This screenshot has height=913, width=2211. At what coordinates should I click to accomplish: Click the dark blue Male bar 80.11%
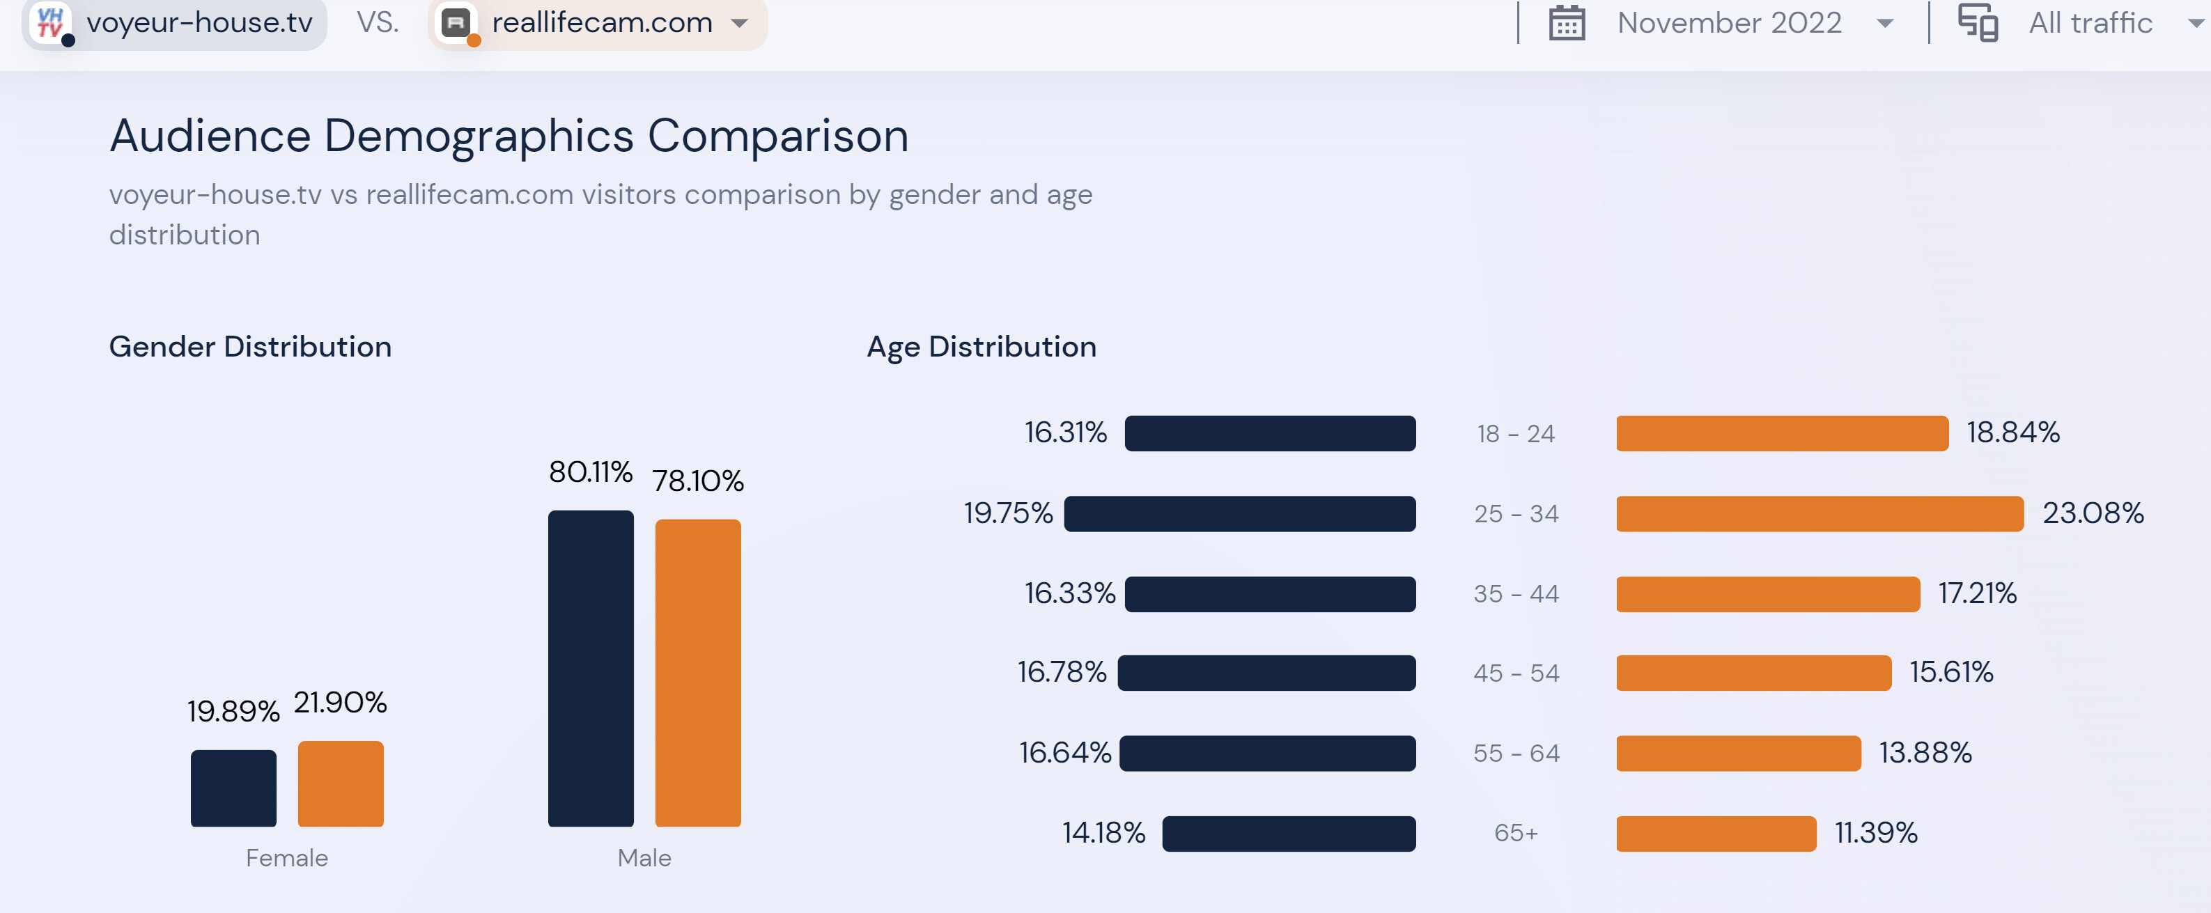click(x=591, y=668)
